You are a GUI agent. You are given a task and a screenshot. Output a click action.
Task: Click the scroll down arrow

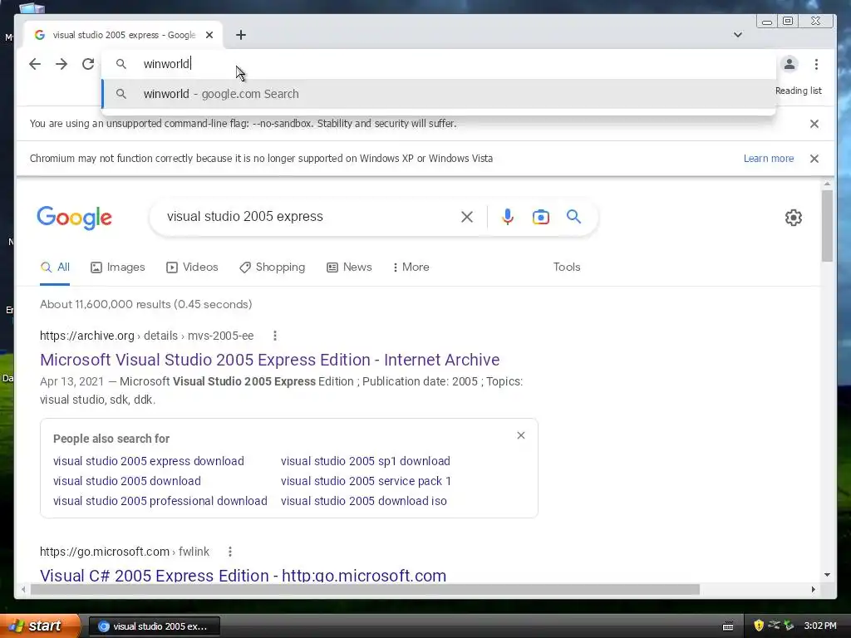[827, 575]
